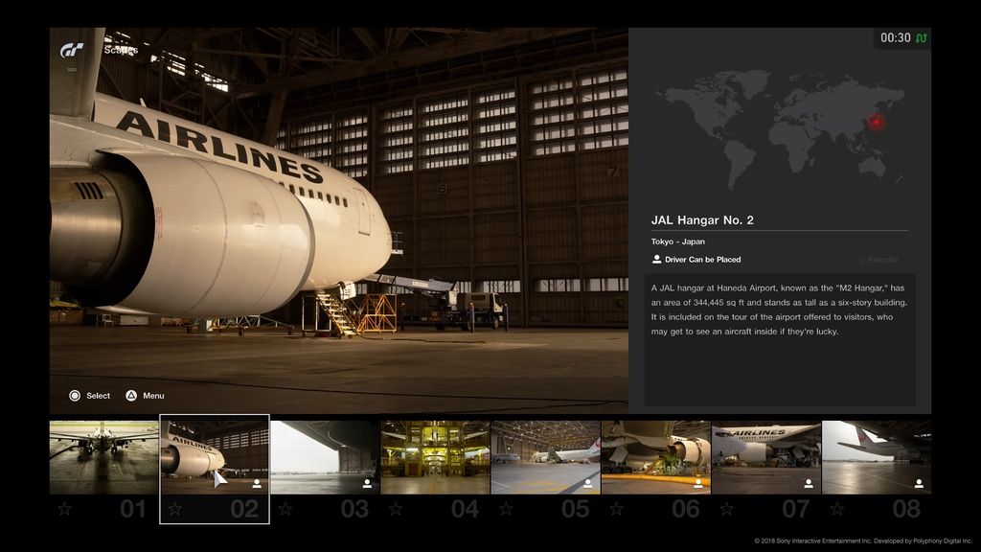Click the red Tokyo marker on world map

pos(877,122)
